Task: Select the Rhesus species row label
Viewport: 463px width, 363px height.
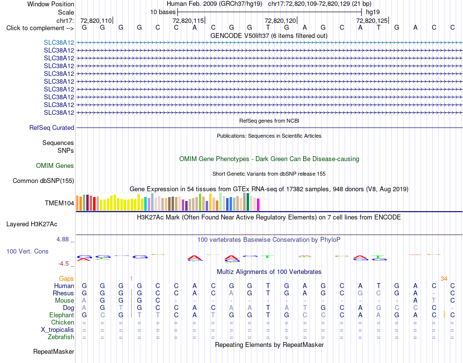Action: point(63,293)
